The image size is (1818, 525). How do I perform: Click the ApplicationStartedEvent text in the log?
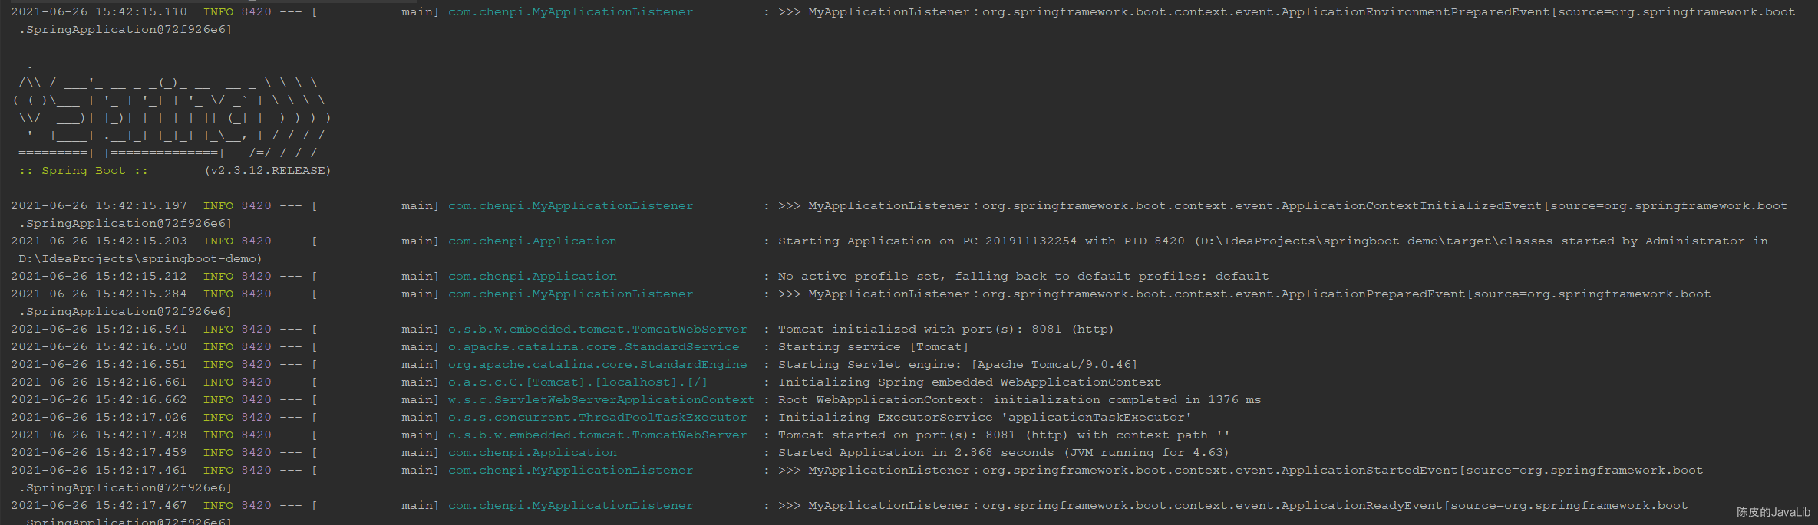[1369, 471]
